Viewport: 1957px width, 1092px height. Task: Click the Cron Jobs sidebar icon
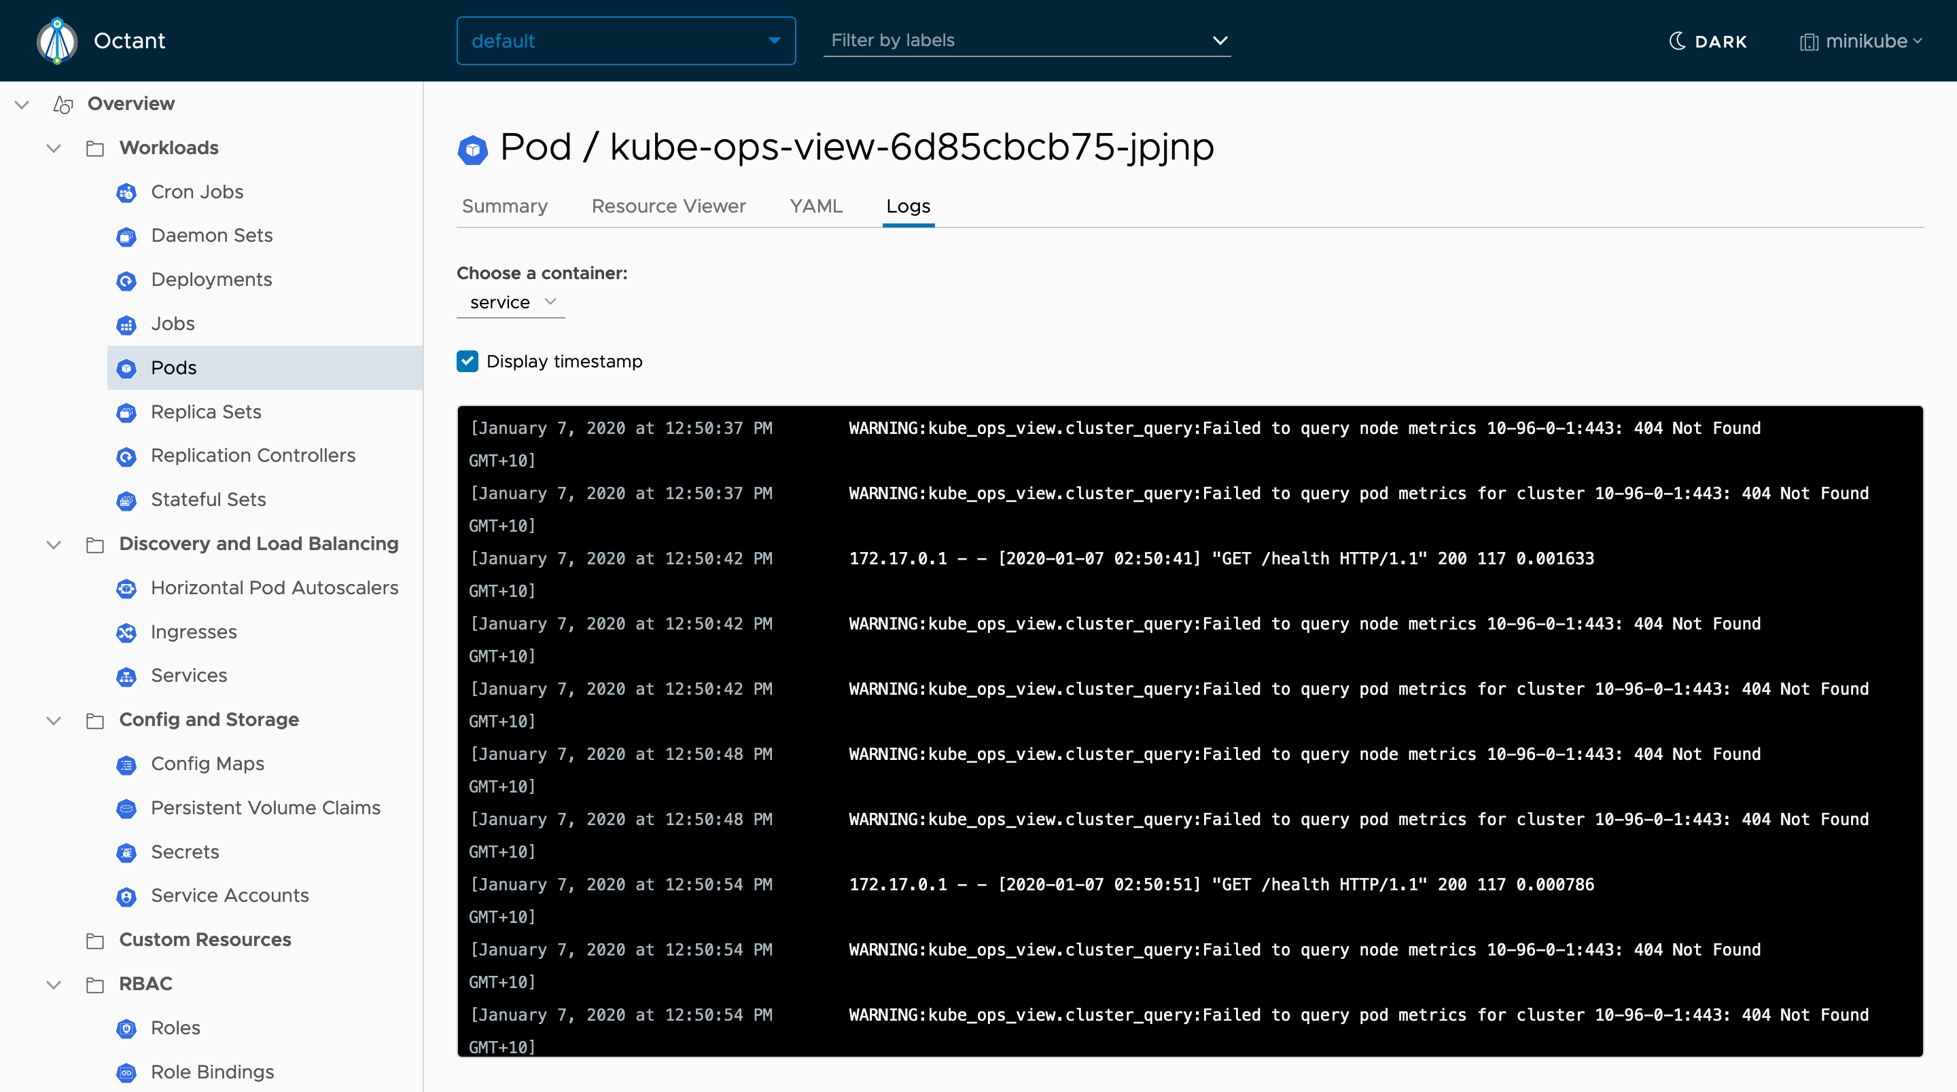click(x=126, y=193)
